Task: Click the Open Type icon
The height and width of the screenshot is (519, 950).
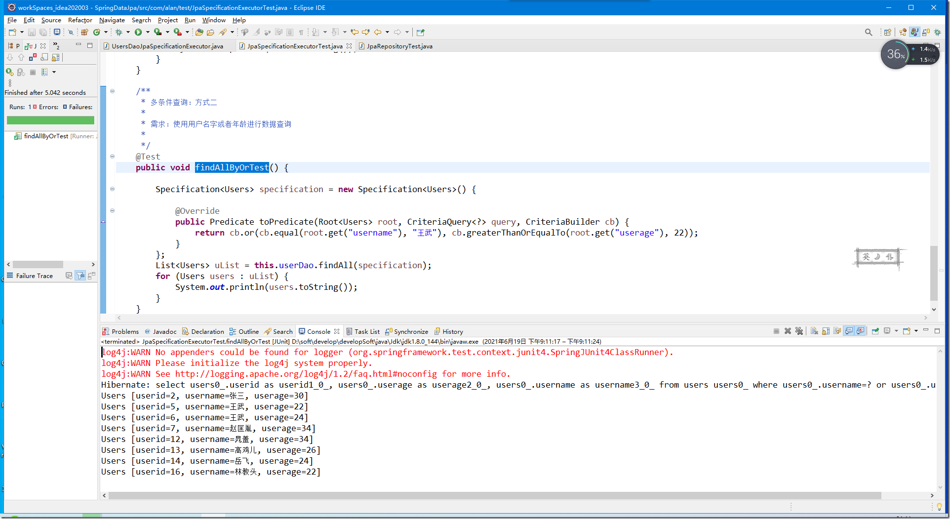Action: click(199, 32)
